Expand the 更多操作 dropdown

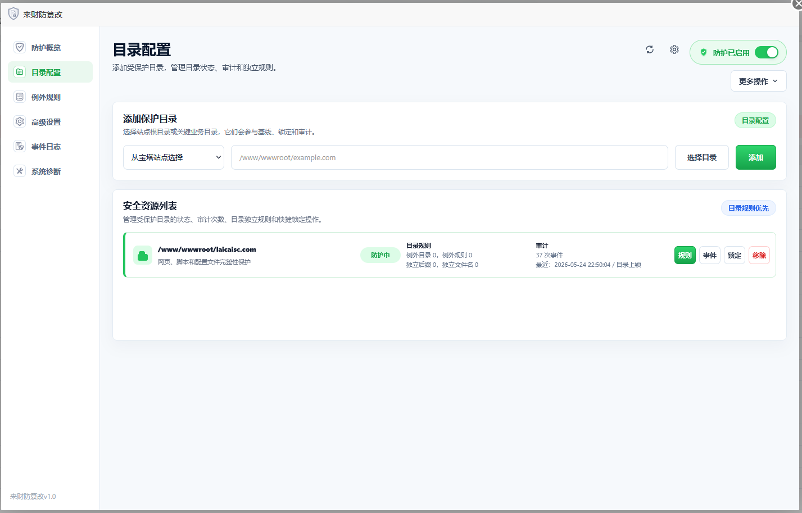[x=758, y=81]
